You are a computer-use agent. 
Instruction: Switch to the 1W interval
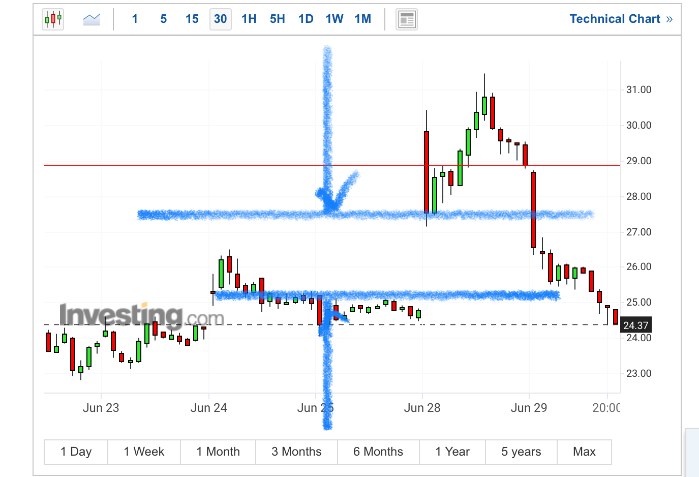click(335, 19)
